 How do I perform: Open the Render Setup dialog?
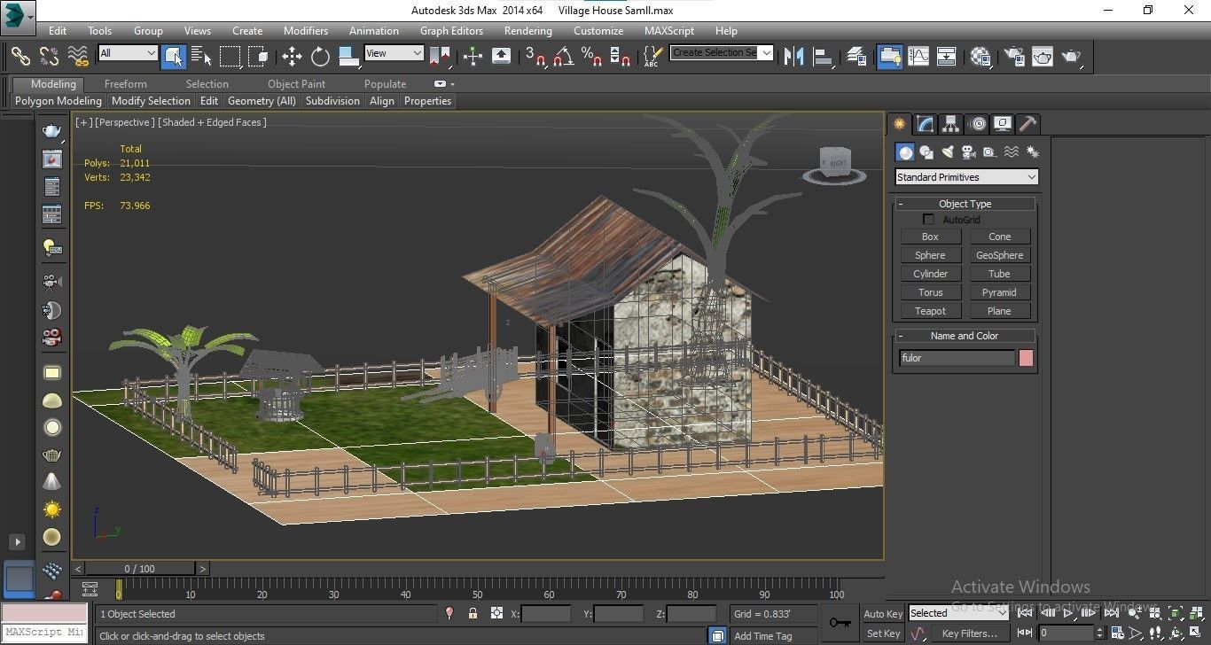[x=1013, y=56]
